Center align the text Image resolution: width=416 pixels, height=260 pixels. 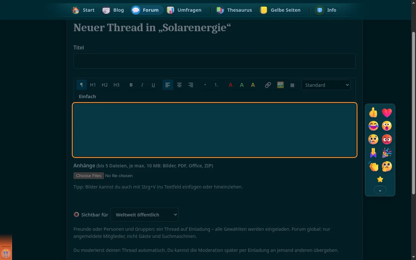point(179,85)
